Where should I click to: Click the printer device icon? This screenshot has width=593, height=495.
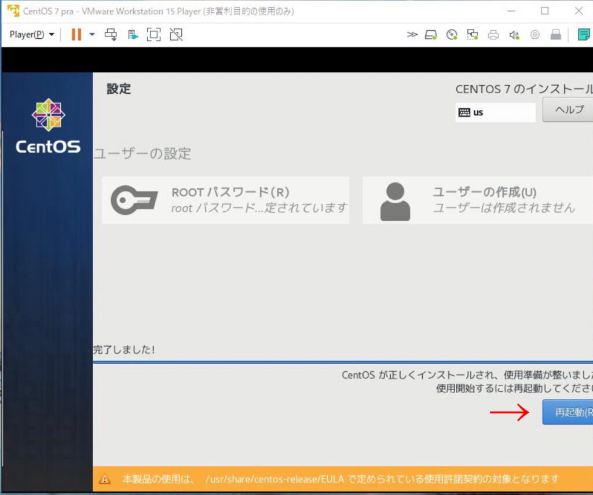(x=493, y=35)
